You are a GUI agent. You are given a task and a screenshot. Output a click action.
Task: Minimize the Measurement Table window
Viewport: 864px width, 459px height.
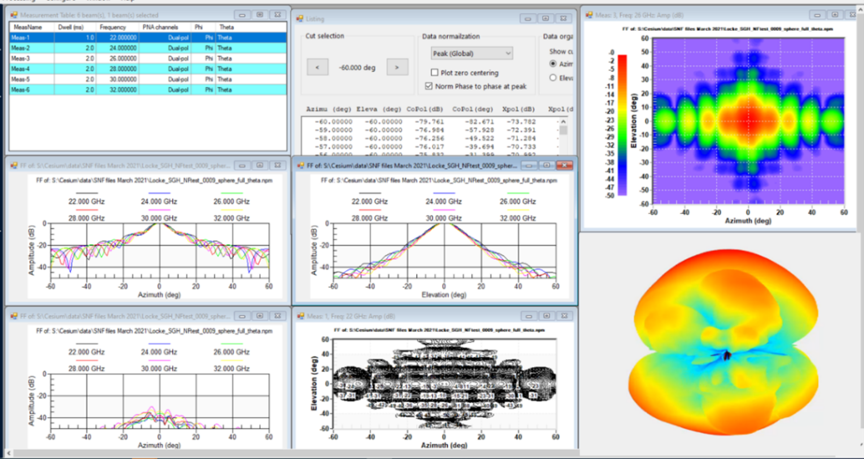242,15
